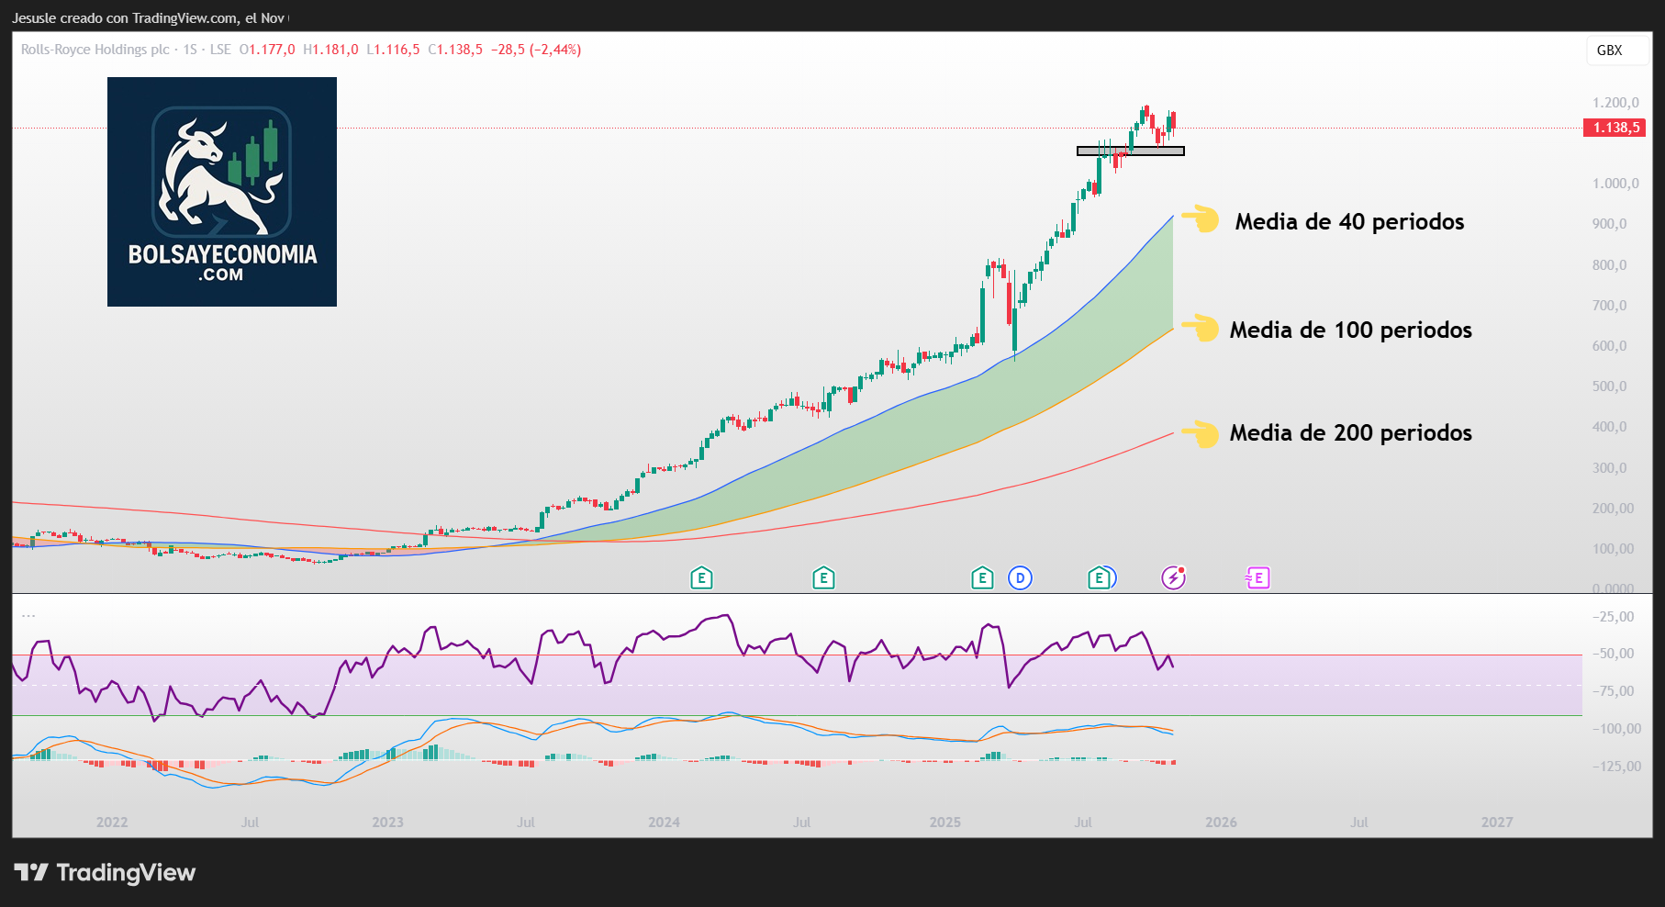Click the purple lightning event marker
Image resolution: width=1665 pixels, height=907 pixels.
(x=1174, y=578)
